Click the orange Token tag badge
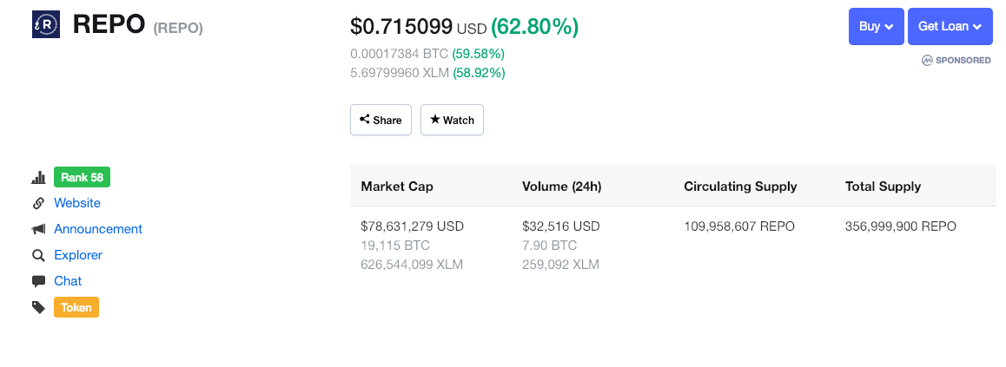The width and height of the screenshot is (1006, 367). 76,307
